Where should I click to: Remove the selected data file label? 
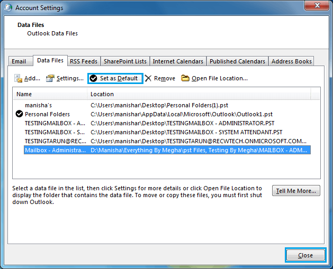coord(165,78)
